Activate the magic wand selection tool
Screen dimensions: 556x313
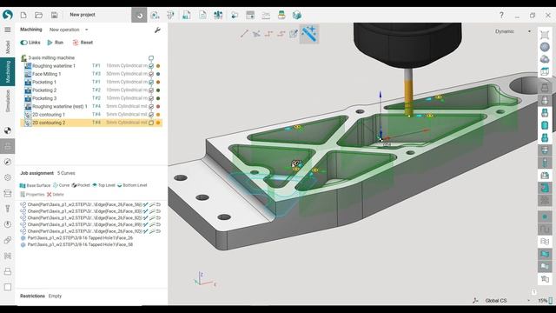pos(309,34)
